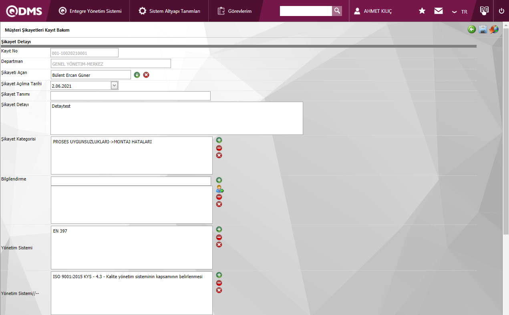Image resolution: width=509 pixels, height=315 pixels.
Task: Add a Şikayet Kategorisi with green plus
Action: click(219, 140)
